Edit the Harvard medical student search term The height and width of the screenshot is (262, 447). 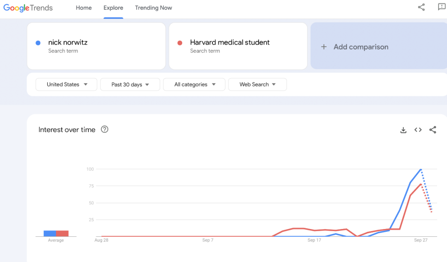pos(230,42)
